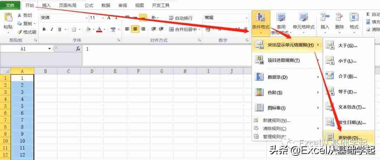Open 清除规则 clear rules submenu

point(287,128)
